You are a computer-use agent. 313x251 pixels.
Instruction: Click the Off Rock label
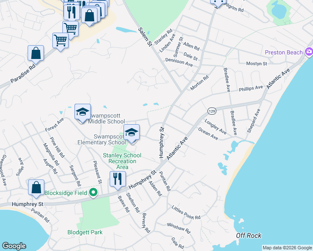pos(249,236)
